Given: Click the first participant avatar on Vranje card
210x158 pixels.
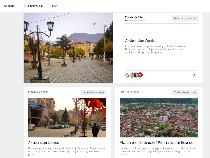Looking at the screenshot, I should point(128,75).
